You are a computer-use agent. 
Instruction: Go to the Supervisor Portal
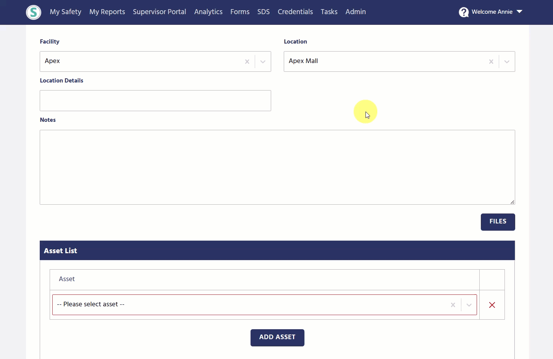pyautogui.click(x=159, y=12)
